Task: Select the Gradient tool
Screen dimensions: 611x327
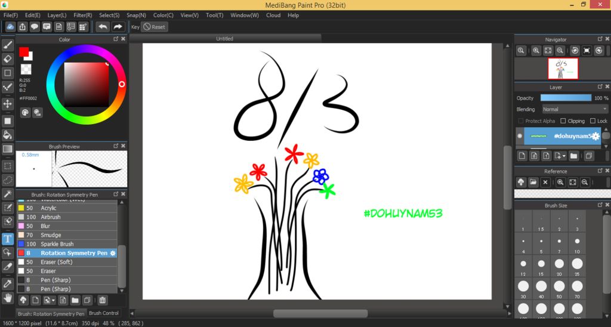Action: point(7,149)
